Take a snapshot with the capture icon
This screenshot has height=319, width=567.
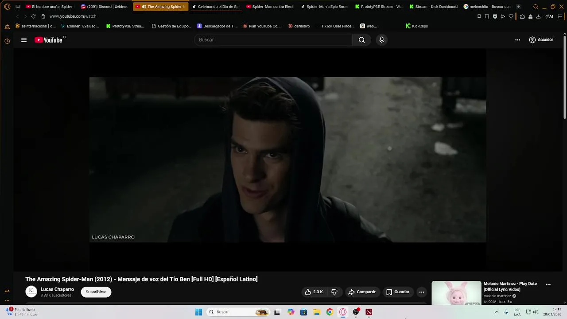(487, 16)
